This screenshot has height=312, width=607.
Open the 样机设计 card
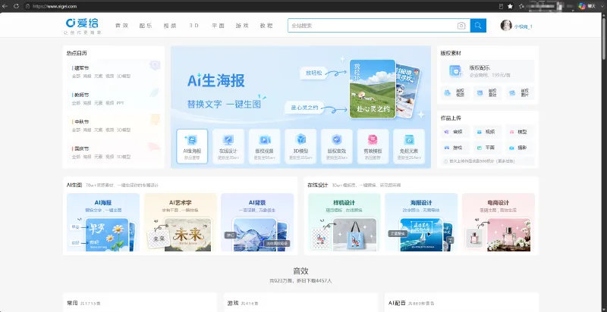(344, 223)
